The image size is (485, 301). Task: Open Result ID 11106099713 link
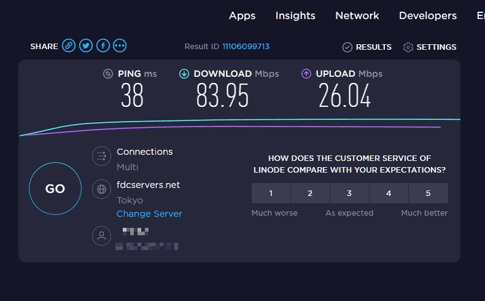tap(246, 47)
